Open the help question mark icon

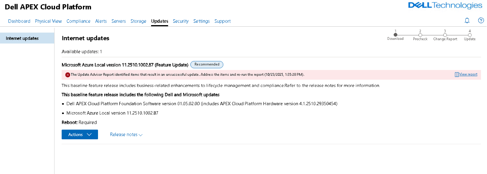tap(481, 21)
